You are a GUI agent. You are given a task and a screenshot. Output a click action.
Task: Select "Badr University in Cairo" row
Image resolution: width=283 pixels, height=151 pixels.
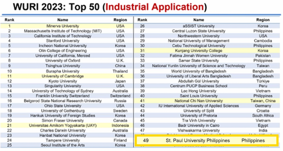point(207,125)
